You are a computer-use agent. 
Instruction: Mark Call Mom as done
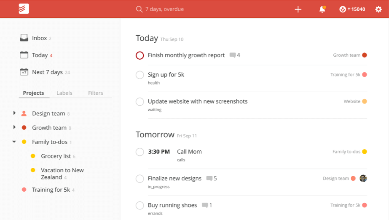pos(140,152)
